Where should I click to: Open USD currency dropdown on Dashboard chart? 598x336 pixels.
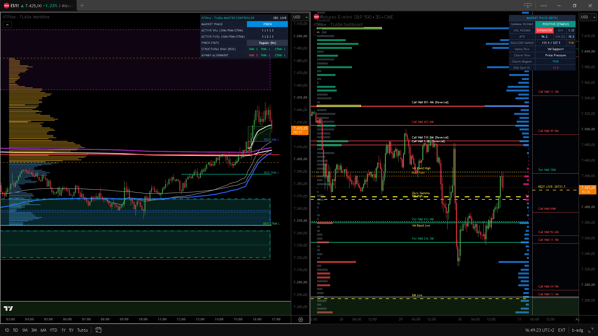pyautogui.click(x=588, y=17)
